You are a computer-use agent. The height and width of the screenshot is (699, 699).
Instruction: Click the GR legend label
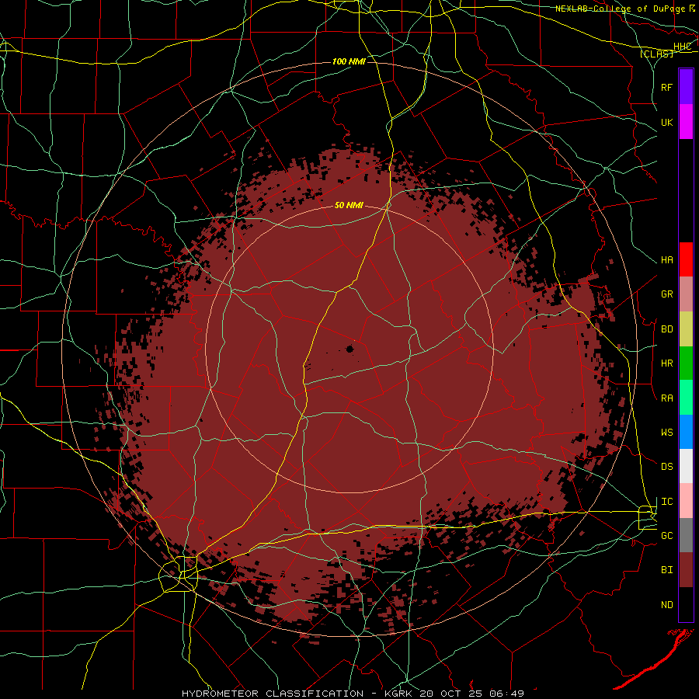[x=667, y=294]
